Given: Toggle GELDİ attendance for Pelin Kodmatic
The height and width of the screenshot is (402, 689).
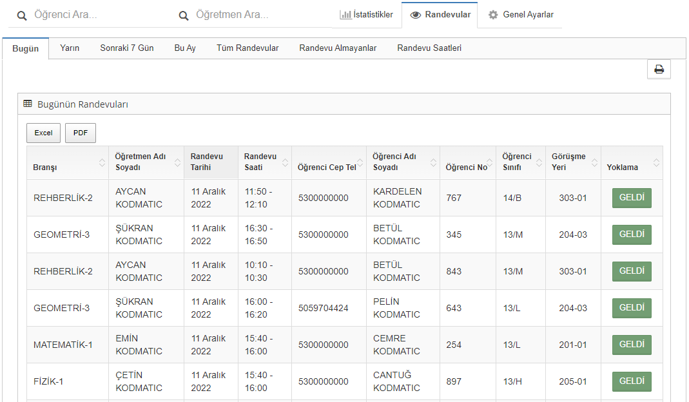Looking at the screenshot, I should point(631,308).
